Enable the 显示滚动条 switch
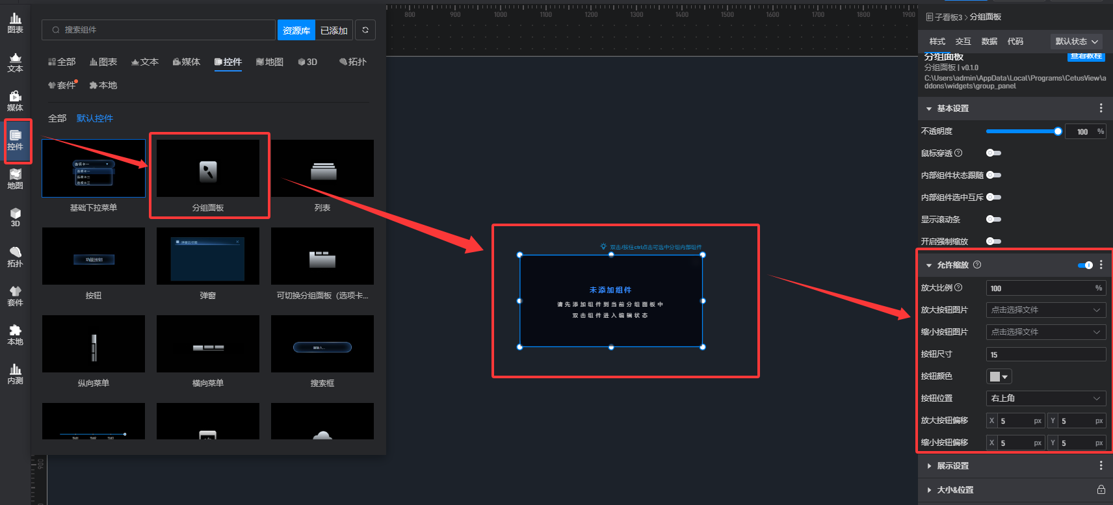Screen dimensions: 1113x505 coord(993,220)
